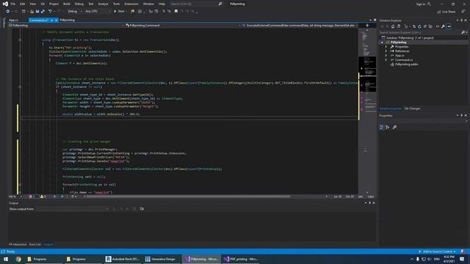Expand the Properties node in Solution Explorer
470x264 pixels.
click(386, 47)
